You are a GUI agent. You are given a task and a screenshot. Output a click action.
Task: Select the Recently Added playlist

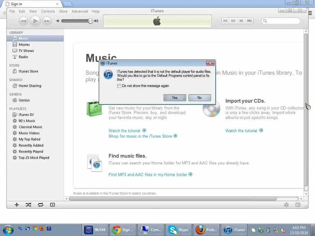point(35,145)
